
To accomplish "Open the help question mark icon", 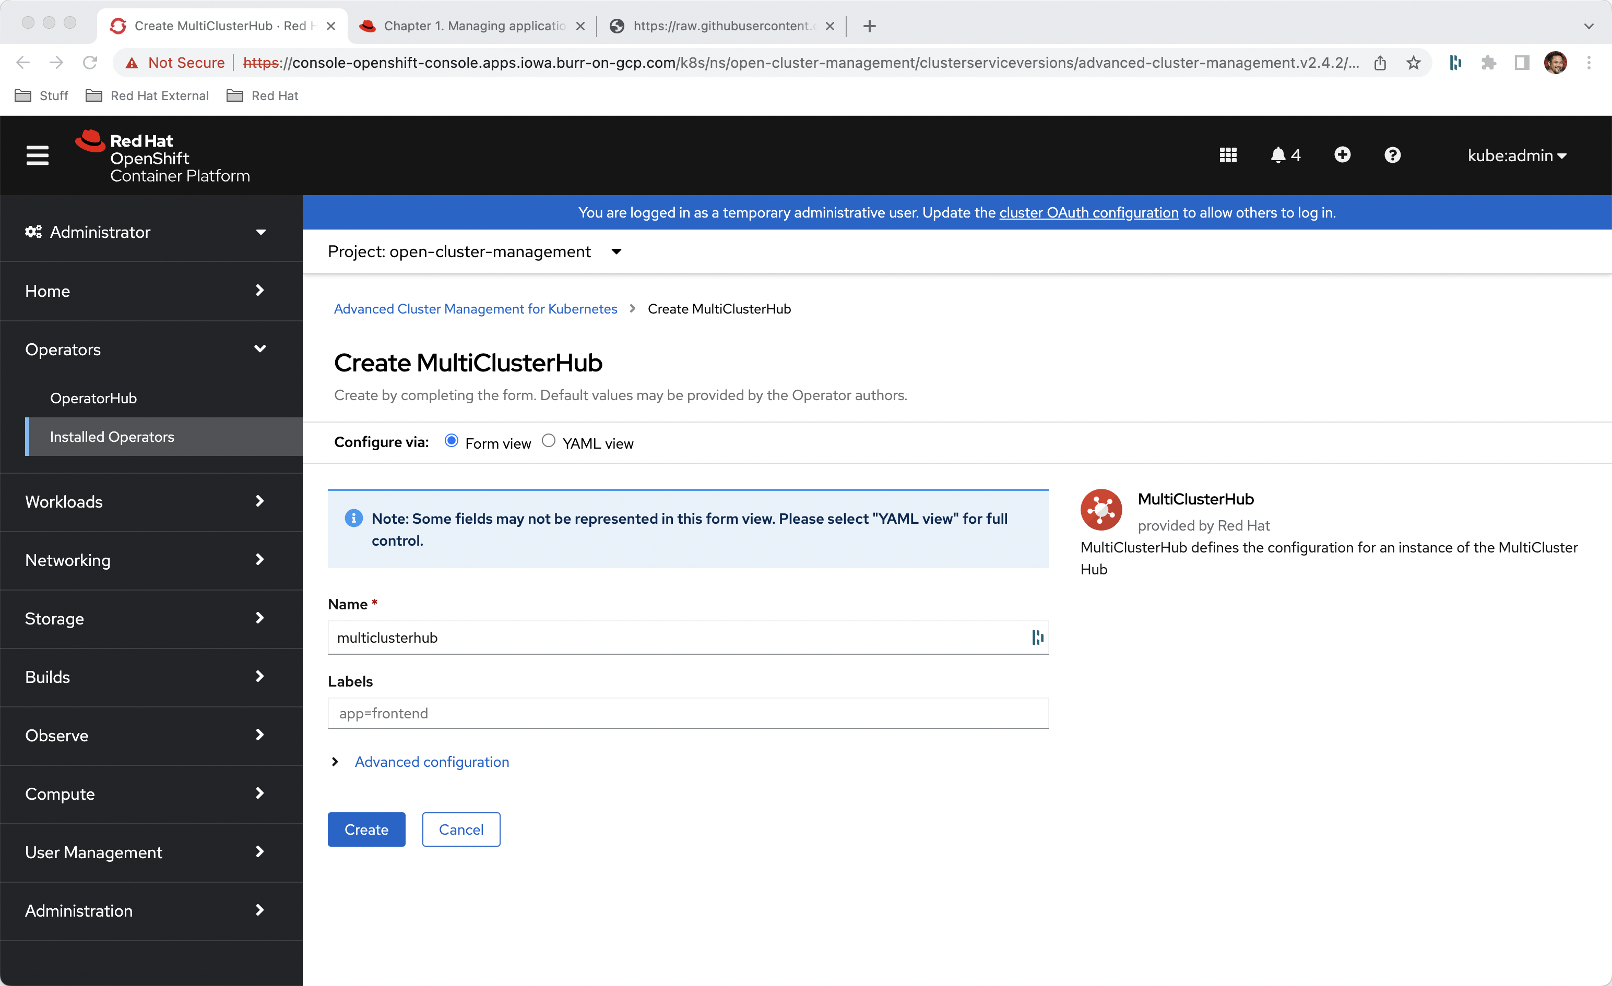I will pyautogui.click(x=1392, y=155).
